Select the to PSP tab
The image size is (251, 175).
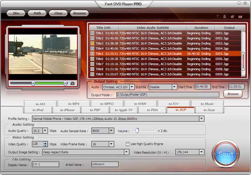click(95, 110)
